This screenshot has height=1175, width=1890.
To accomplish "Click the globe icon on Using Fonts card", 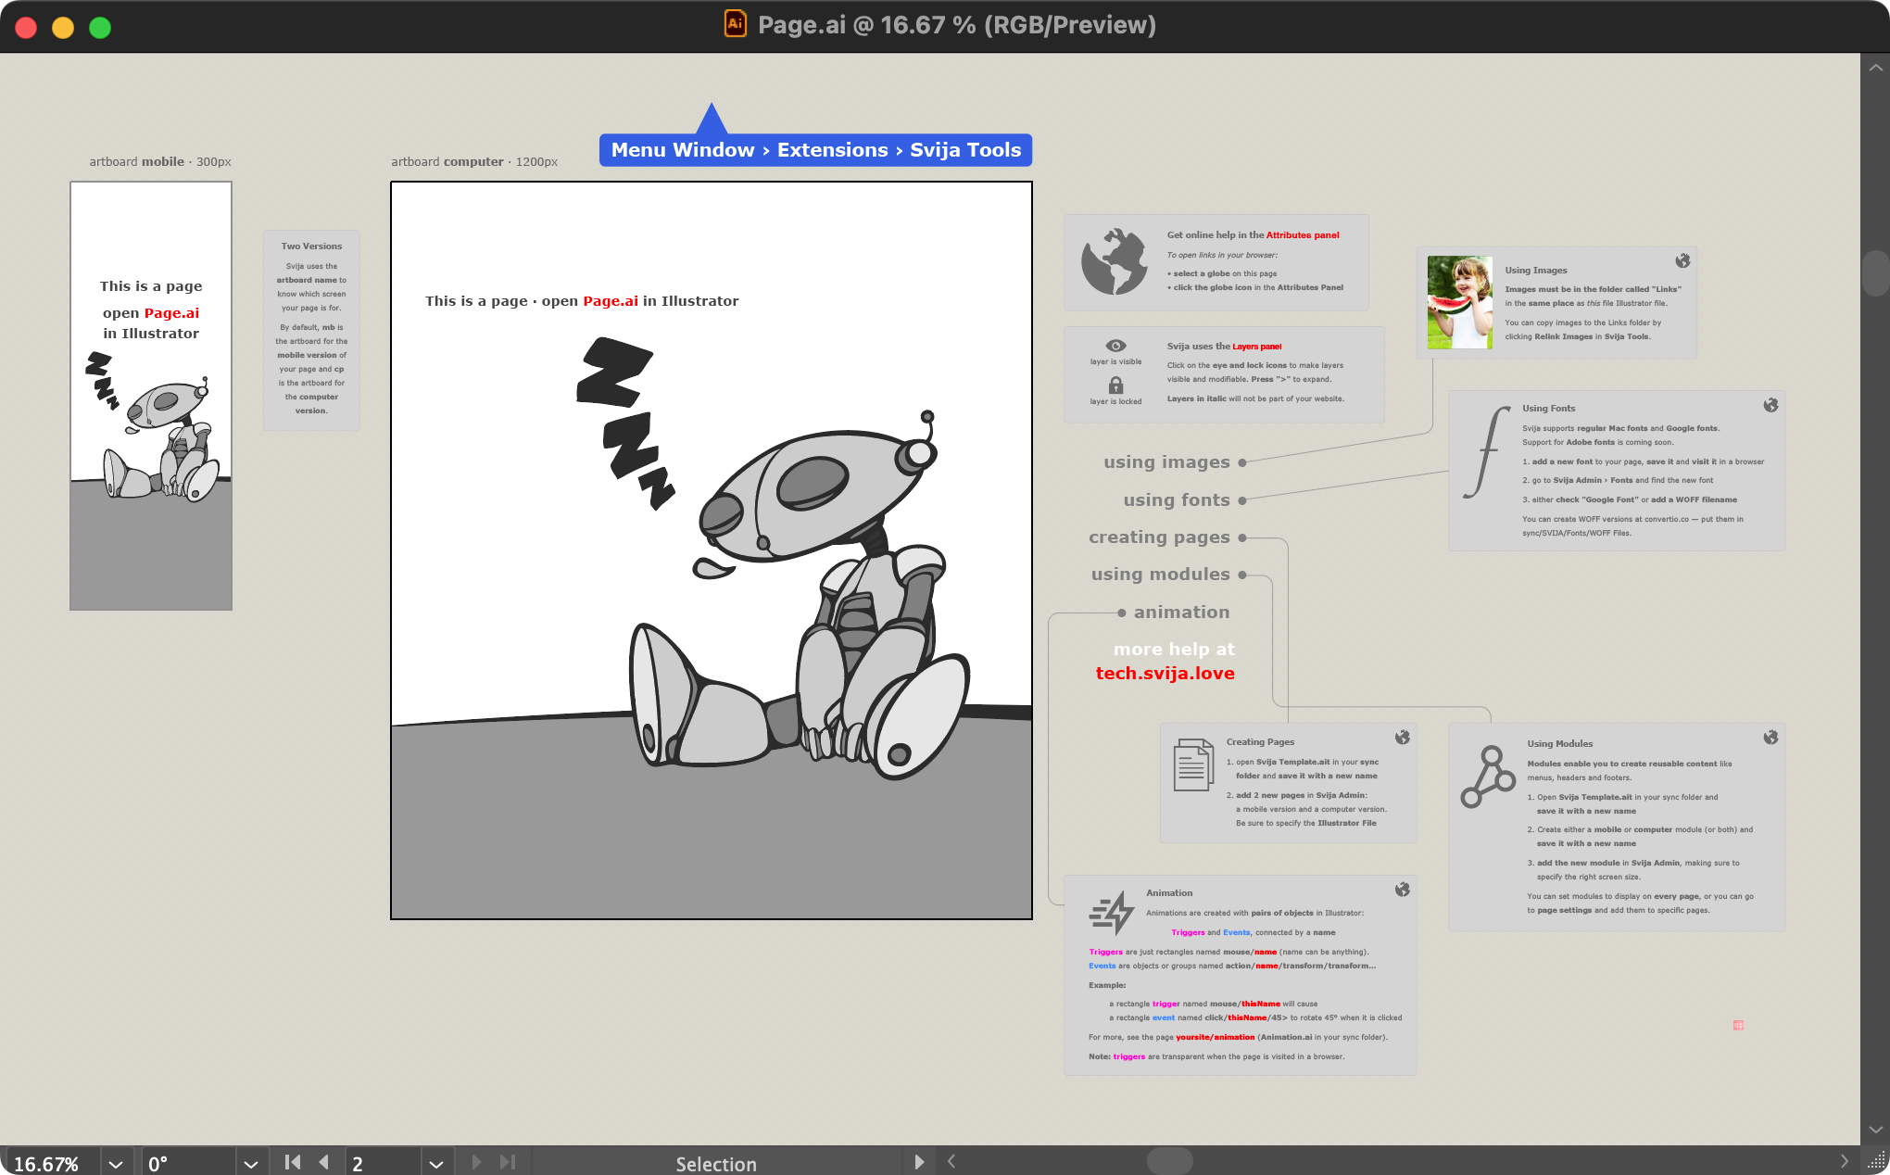I will click(1770, 405).
